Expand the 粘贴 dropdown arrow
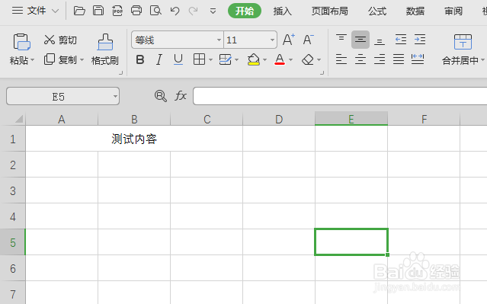Screen dimensions: 487x304 (x=33, y=60)
